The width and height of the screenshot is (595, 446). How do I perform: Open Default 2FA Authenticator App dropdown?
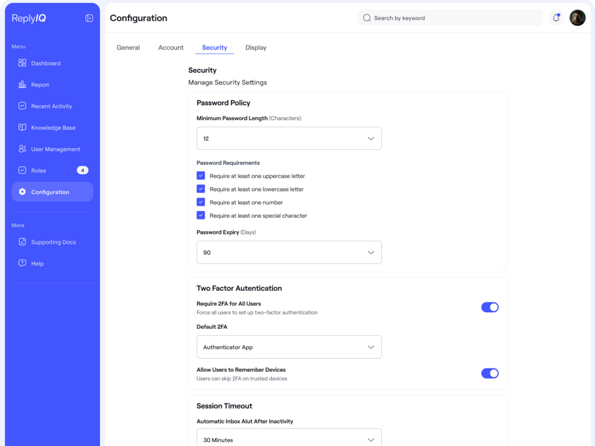click(x=289, y=347)
